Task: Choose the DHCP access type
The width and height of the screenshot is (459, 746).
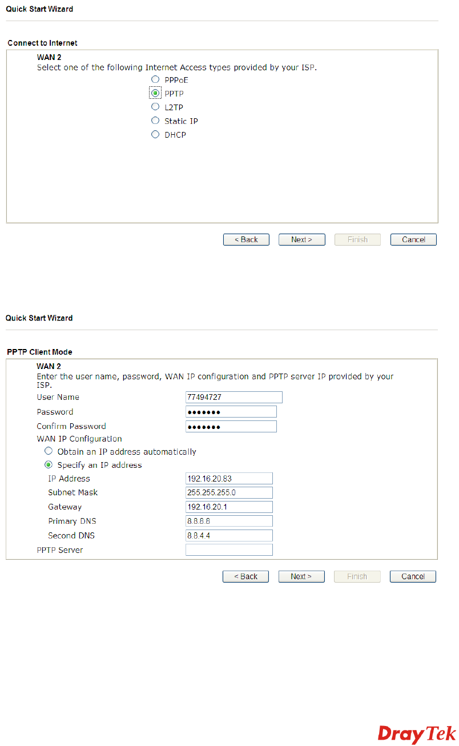Action: click(155, 135)
